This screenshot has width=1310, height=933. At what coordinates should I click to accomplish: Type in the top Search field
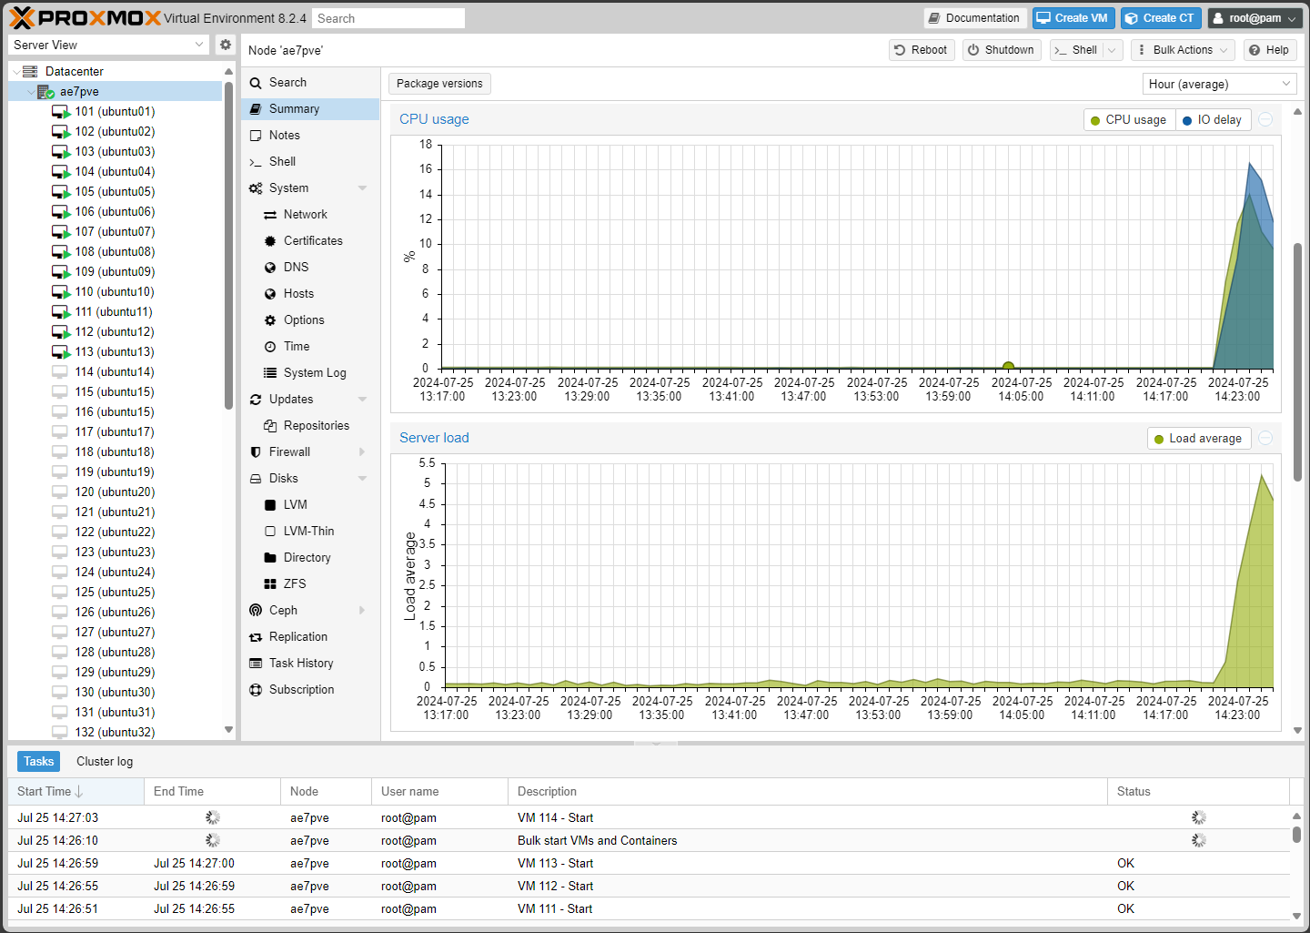388,18
